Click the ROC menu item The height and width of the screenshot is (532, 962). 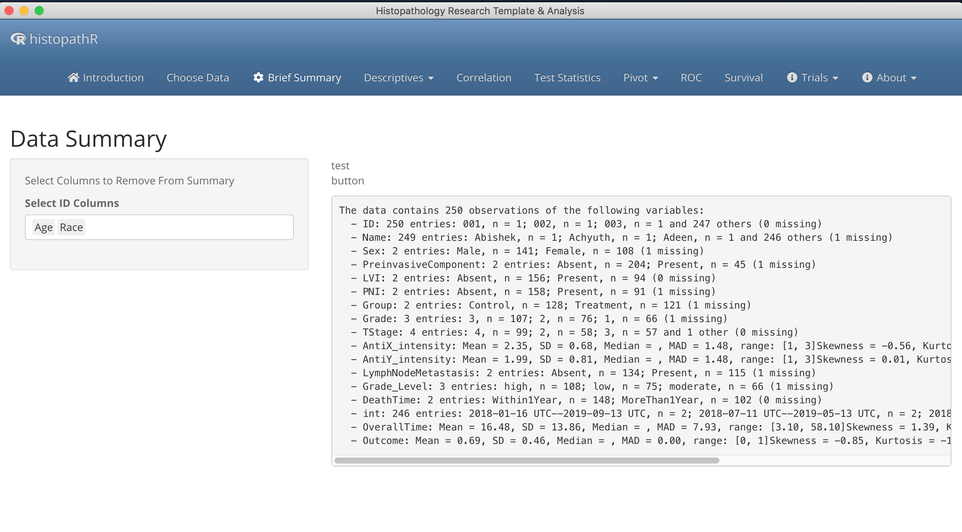[691, 77]
